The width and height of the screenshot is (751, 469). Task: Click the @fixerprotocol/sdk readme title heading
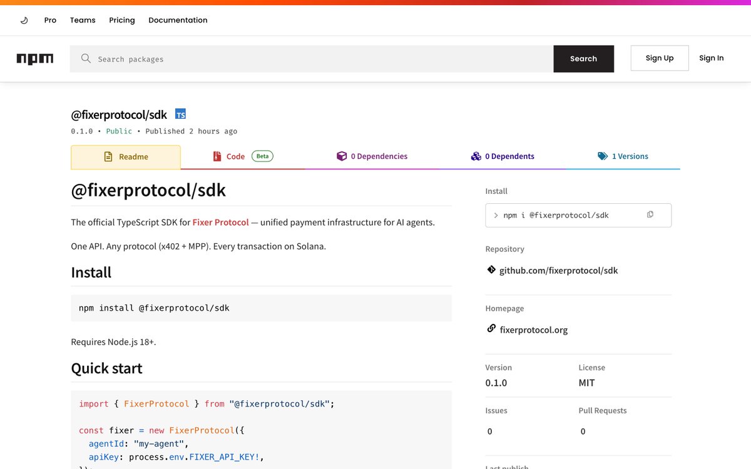148,190
